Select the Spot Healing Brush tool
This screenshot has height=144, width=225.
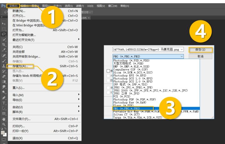click(4, 55)
